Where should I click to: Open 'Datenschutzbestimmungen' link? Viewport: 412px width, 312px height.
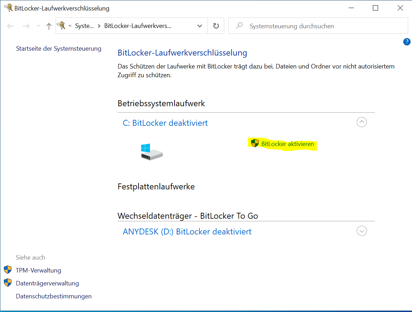pos(54,296)
